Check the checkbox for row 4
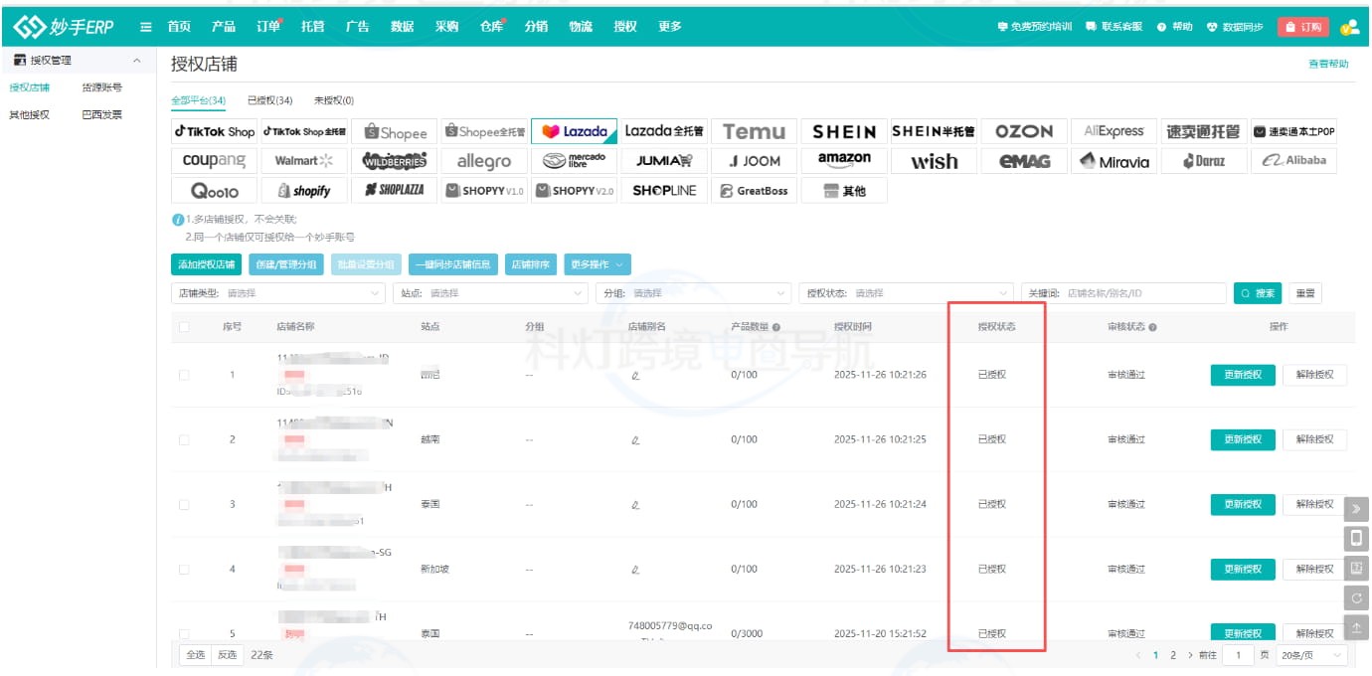1372x676 pixels. coord(184,570)
